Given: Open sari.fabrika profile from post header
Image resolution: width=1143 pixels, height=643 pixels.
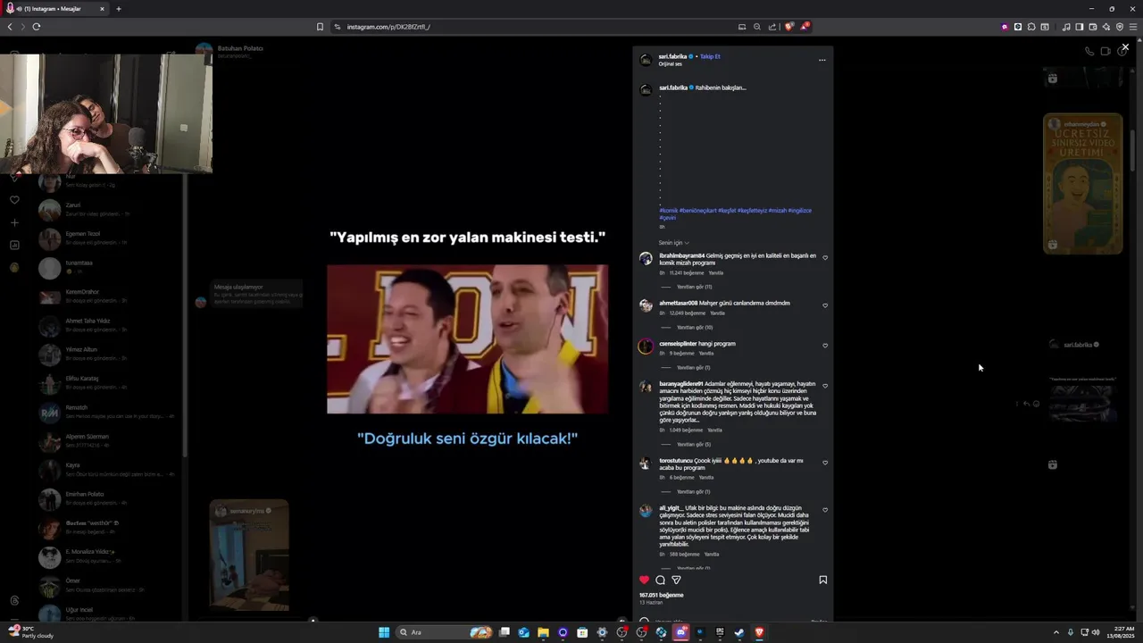Looking at the screenshot, I should pyautogui.click(x=673, y=56).
